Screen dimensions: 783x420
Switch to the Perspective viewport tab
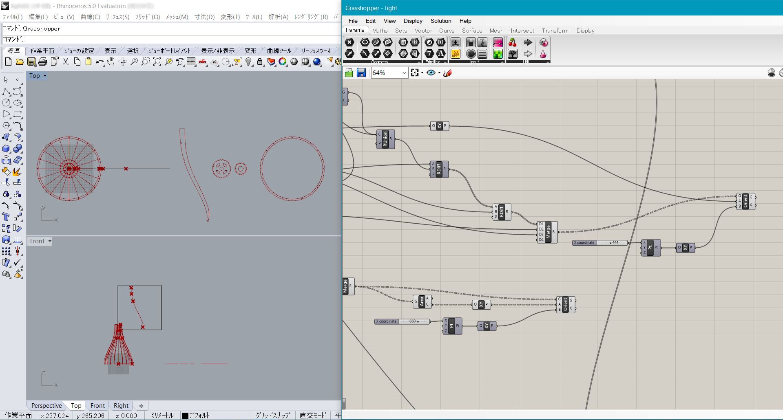pos(46,406)
